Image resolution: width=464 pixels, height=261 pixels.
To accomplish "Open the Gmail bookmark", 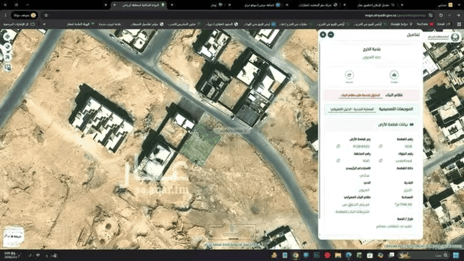I will coord(444,24).
